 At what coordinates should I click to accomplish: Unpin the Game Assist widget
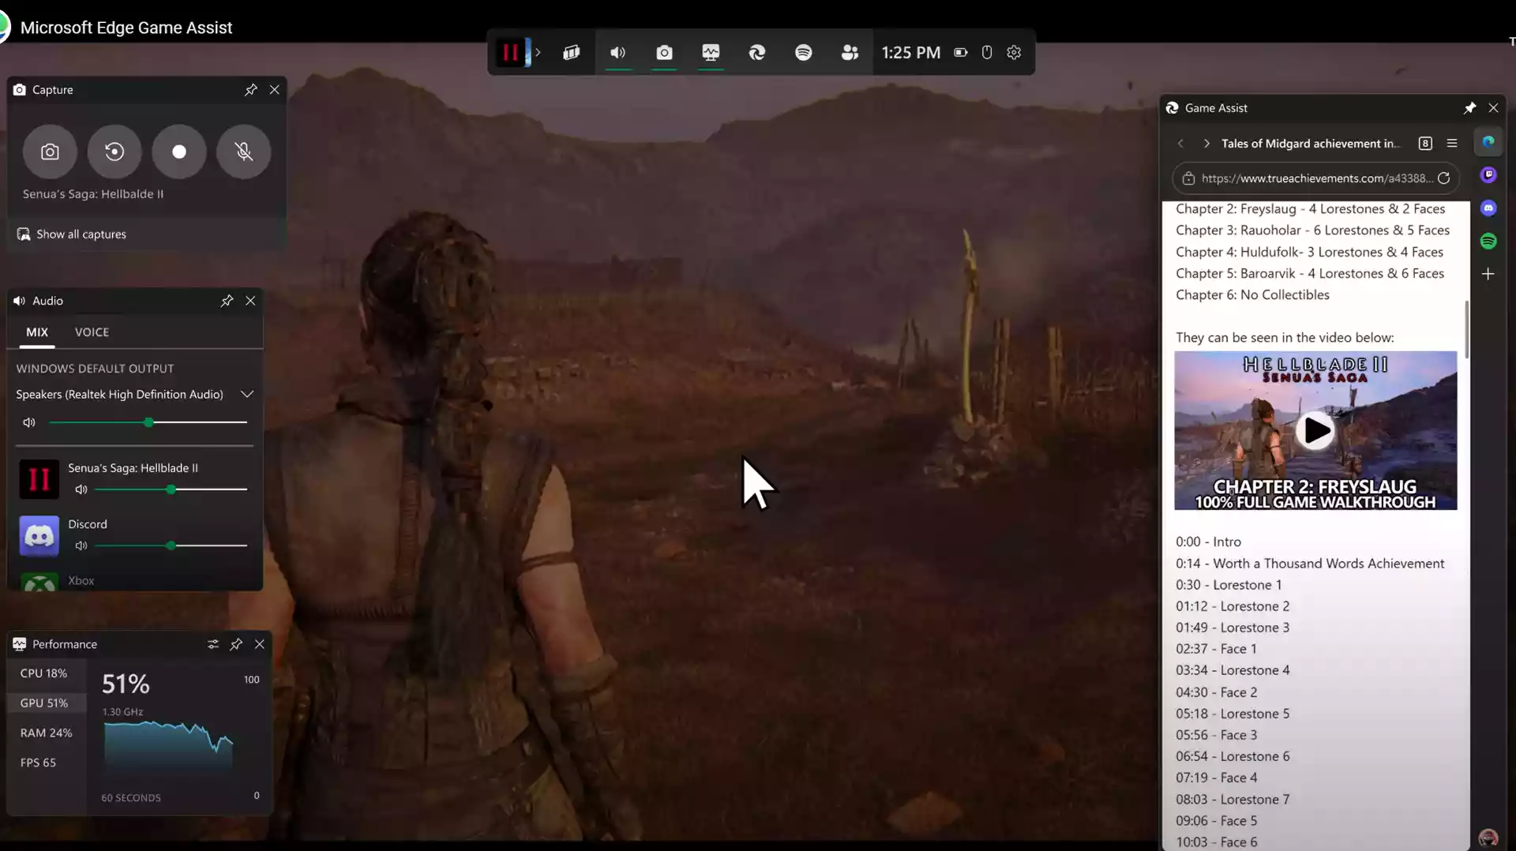tap(1469, 108)
